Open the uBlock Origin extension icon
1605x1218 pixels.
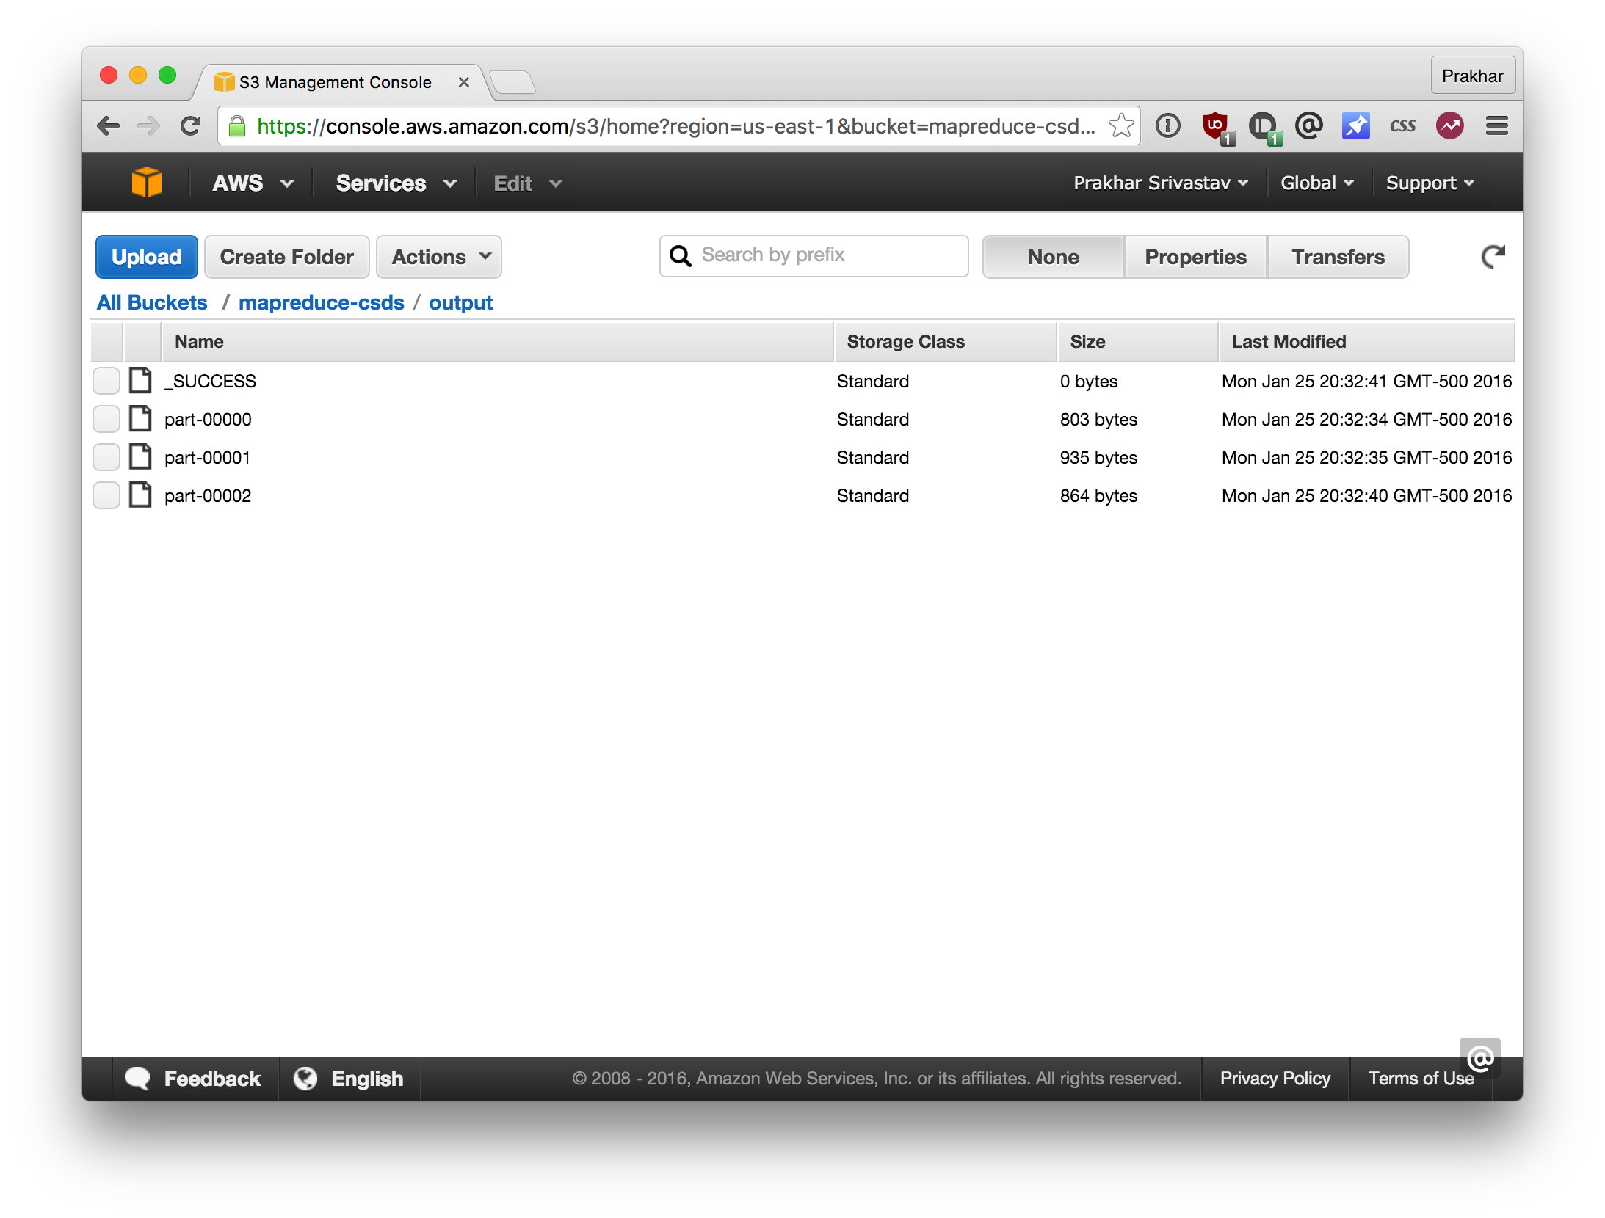point(1216,126)
